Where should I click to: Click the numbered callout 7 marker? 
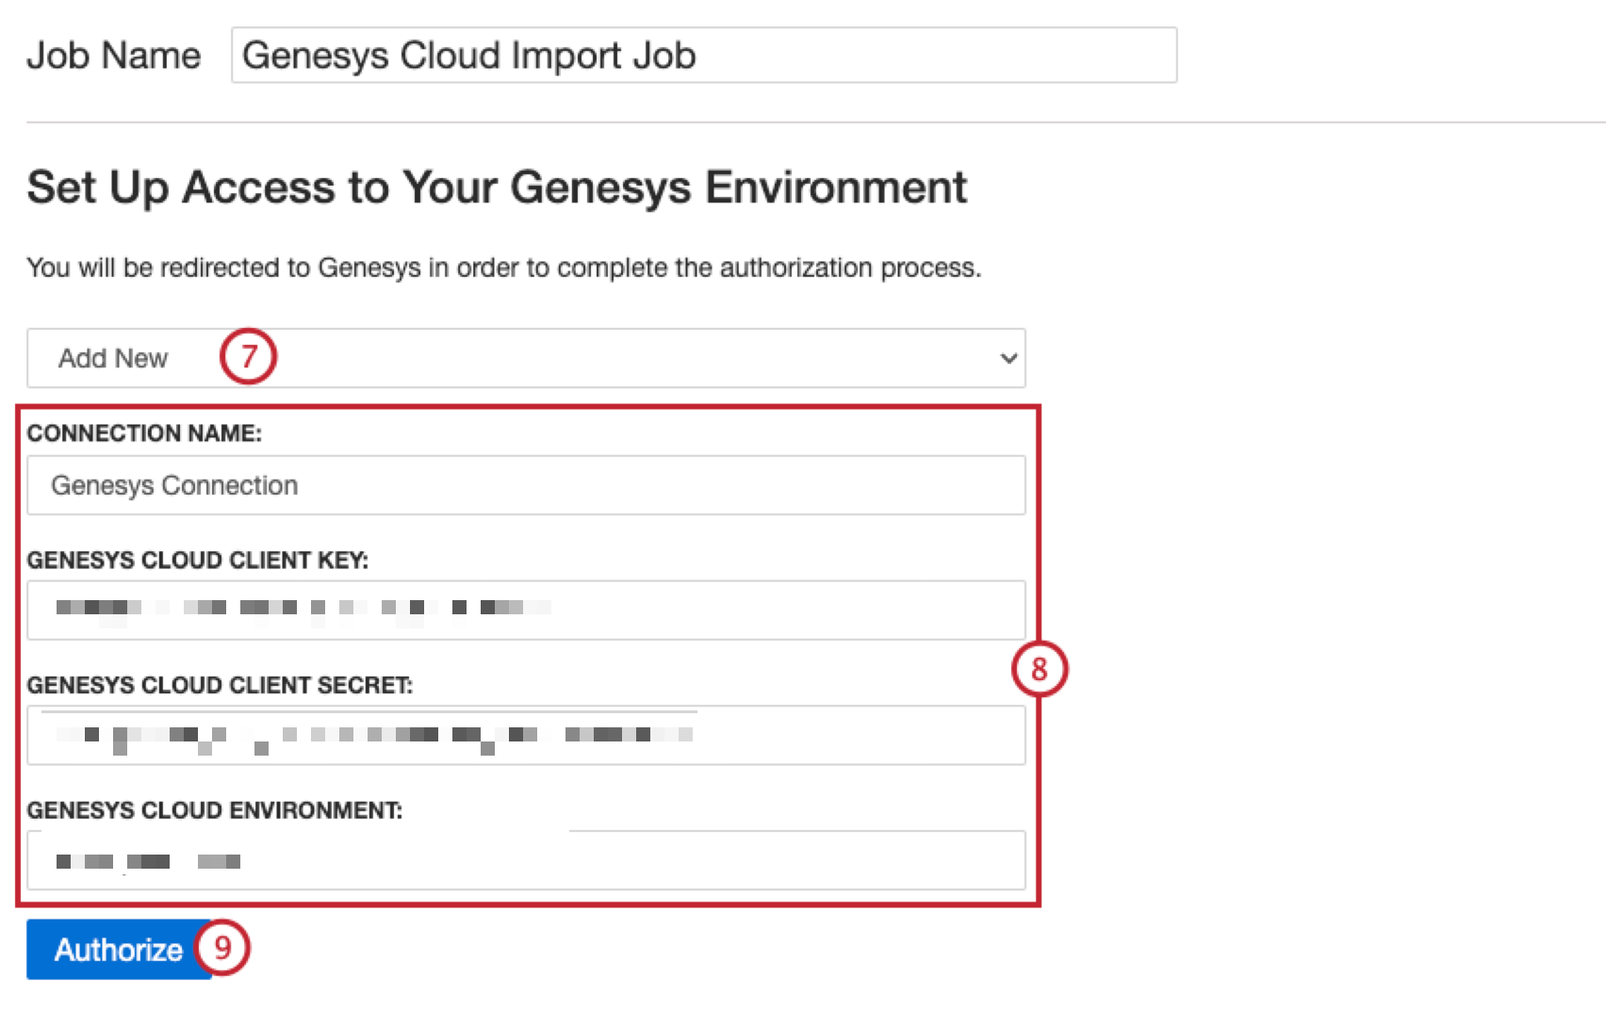pyautogui.click(x=249, y=357)
